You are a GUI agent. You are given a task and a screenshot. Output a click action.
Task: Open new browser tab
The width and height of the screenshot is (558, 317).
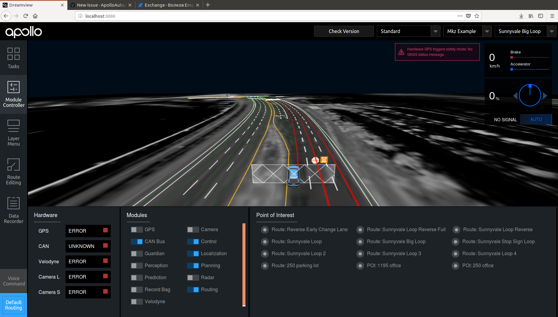click(x=208, y=5)
